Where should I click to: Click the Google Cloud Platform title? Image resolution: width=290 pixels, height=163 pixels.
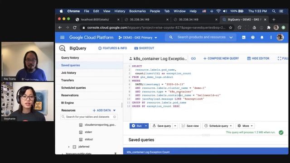(x=91, y=37)
